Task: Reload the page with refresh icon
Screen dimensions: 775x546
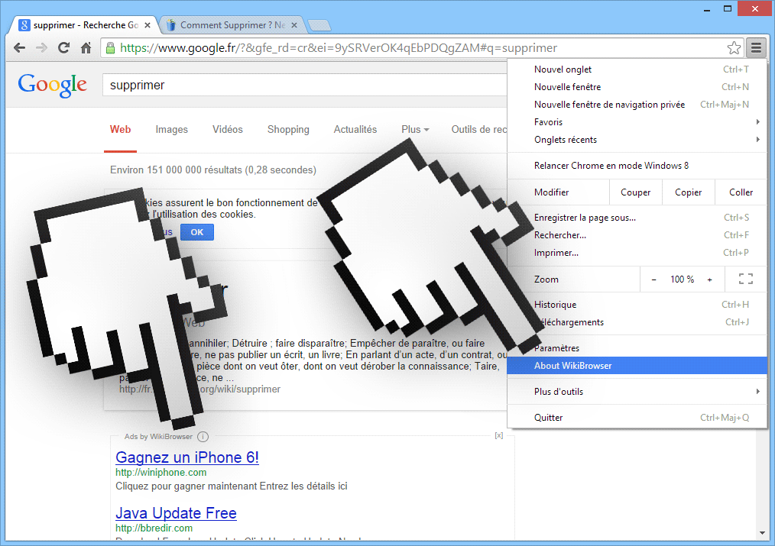Action: coord(63,48)
